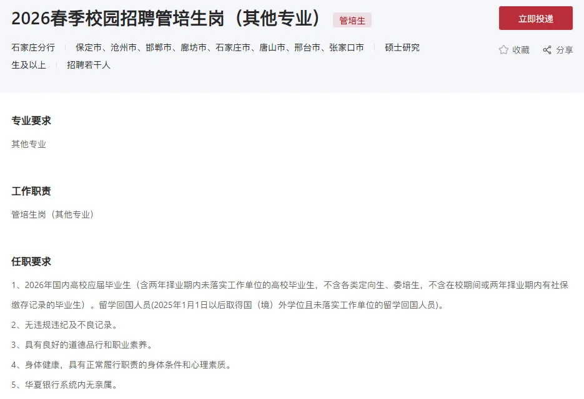Click the share icon beside 分享
Image resolution: width=584 pixels, height=399 pixels.
coord(547,50)
